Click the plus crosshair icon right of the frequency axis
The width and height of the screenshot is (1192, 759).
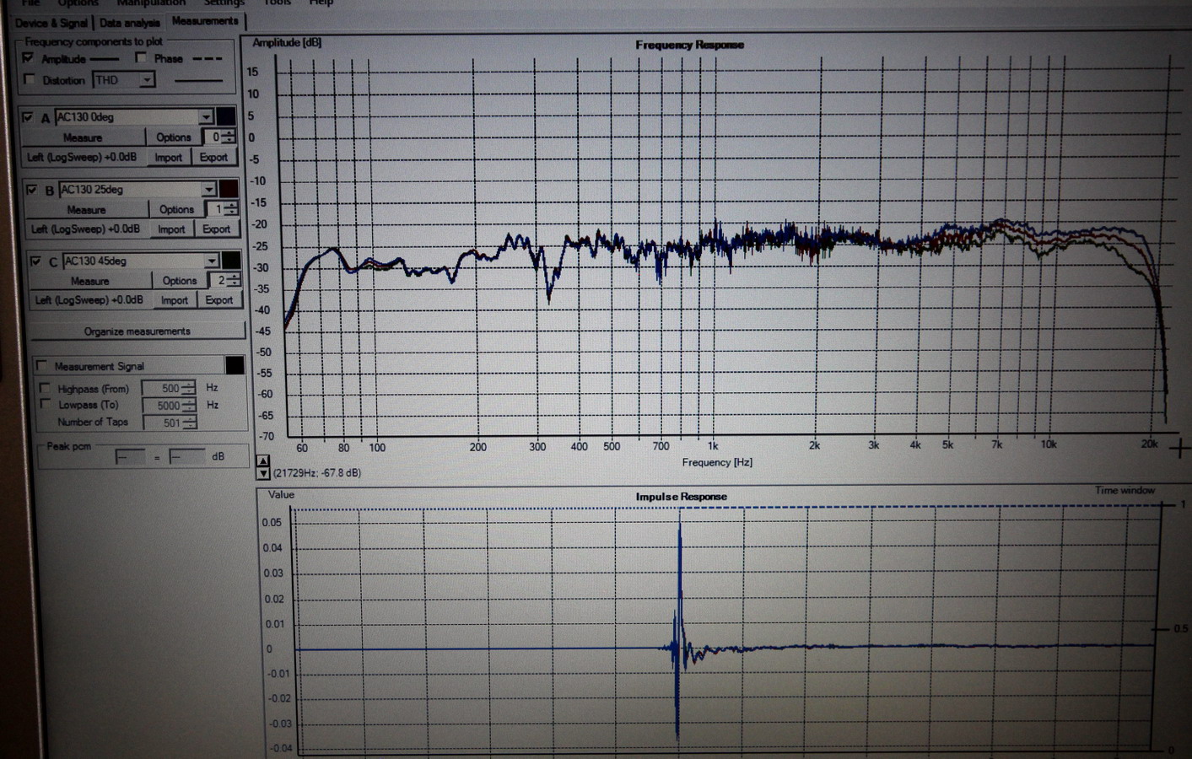(1180, 449)
